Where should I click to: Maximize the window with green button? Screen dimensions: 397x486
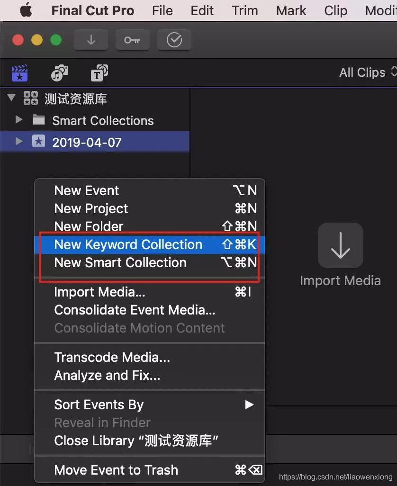pyautogui.click(x=56, y=40)
